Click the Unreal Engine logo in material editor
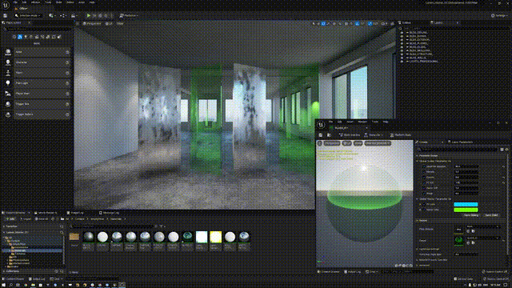512x288 pixels. click(x=322, y=125)
